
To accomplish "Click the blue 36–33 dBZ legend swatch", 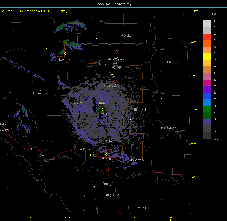I will tap(207, 96).
